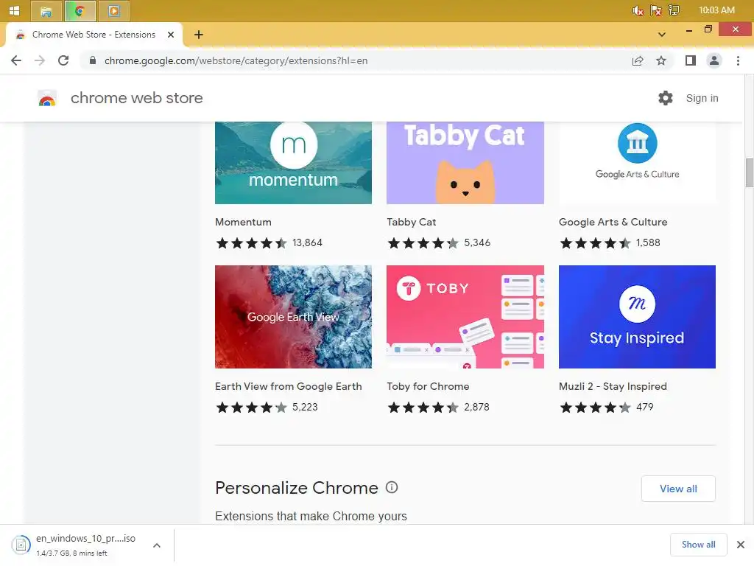
Task: Reload the current page
Action: click(63, 60)
